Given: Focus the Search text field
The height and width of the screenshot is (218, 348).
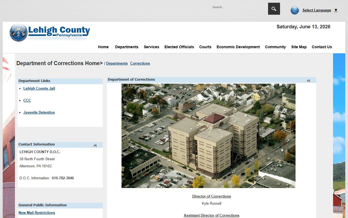Looking at the screenshot, I should pos(238,7).
